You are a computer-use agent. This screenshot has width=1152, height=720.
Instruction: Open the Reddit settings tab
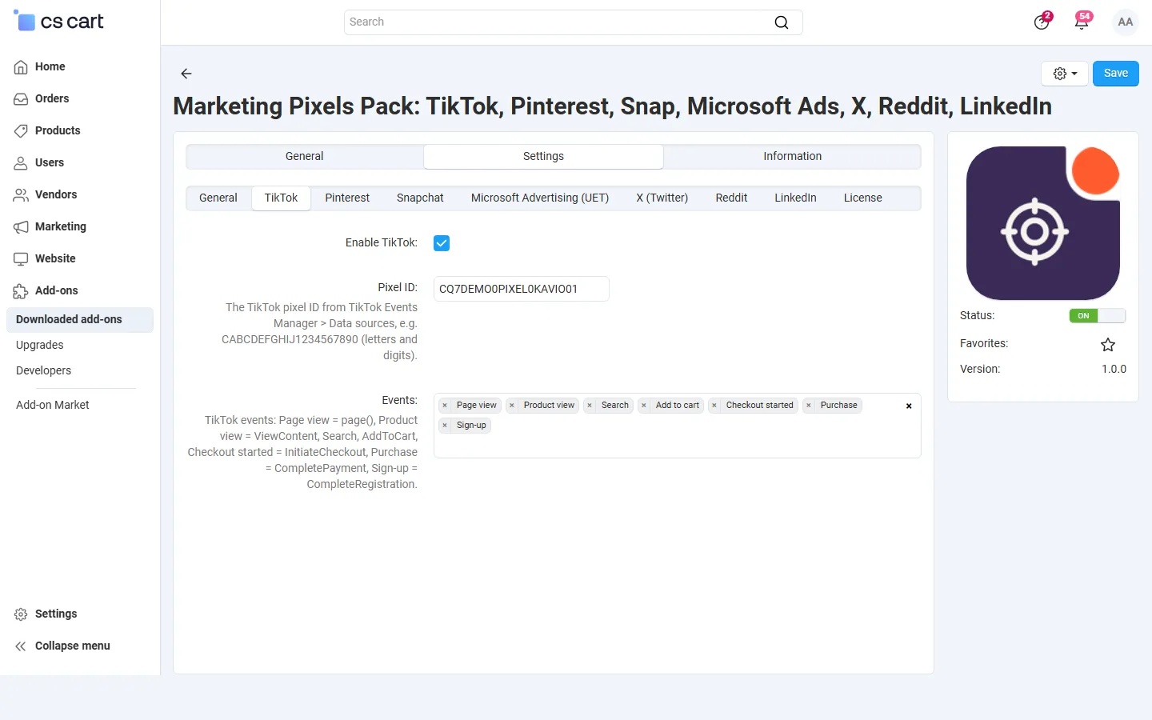pyautogui.click(x=731, y=198)
